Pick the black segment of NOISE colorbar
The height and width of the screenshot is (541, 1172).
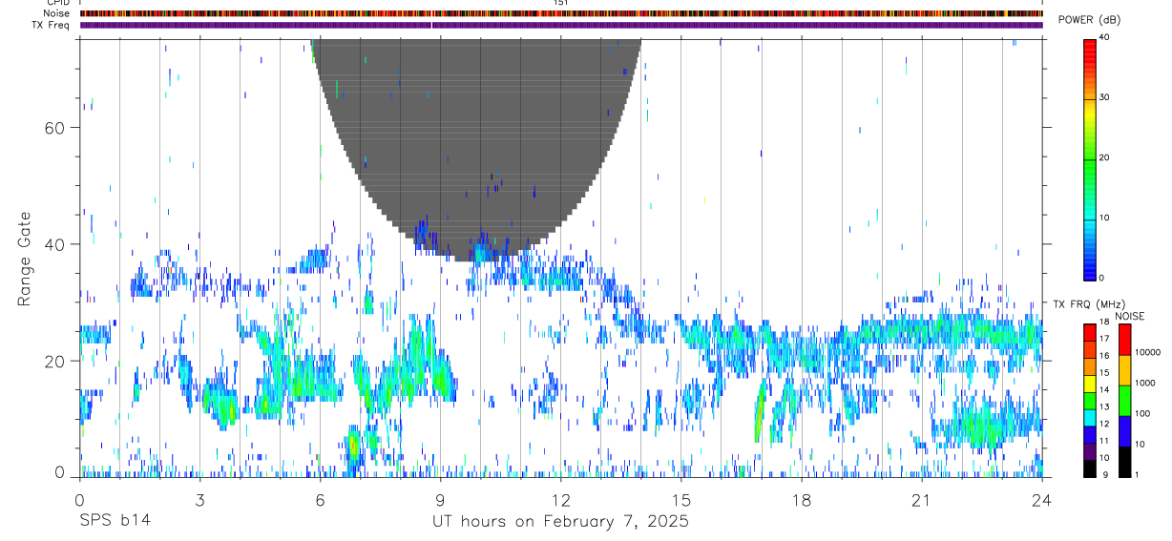[x=1124, y=462]
